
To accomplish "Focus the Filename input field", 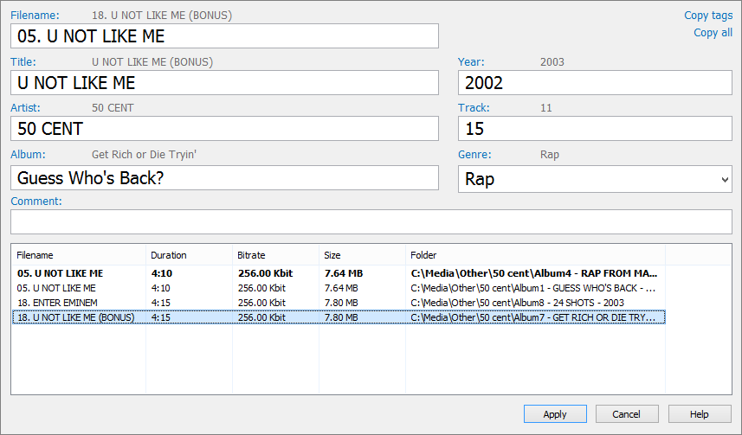I will tap(224, 36).
